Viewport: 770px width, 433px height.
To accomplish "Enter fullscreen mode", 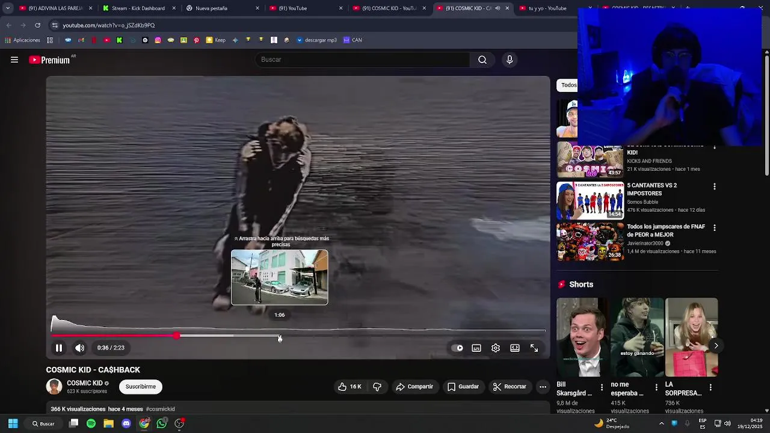I will point(534,348).
